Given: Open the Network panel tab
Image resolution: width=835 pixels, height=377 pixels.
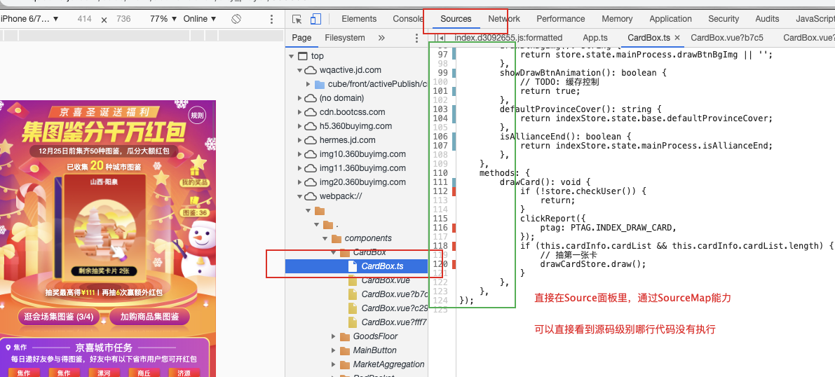Looking at the screenshot, I should [x=504, y=19].
